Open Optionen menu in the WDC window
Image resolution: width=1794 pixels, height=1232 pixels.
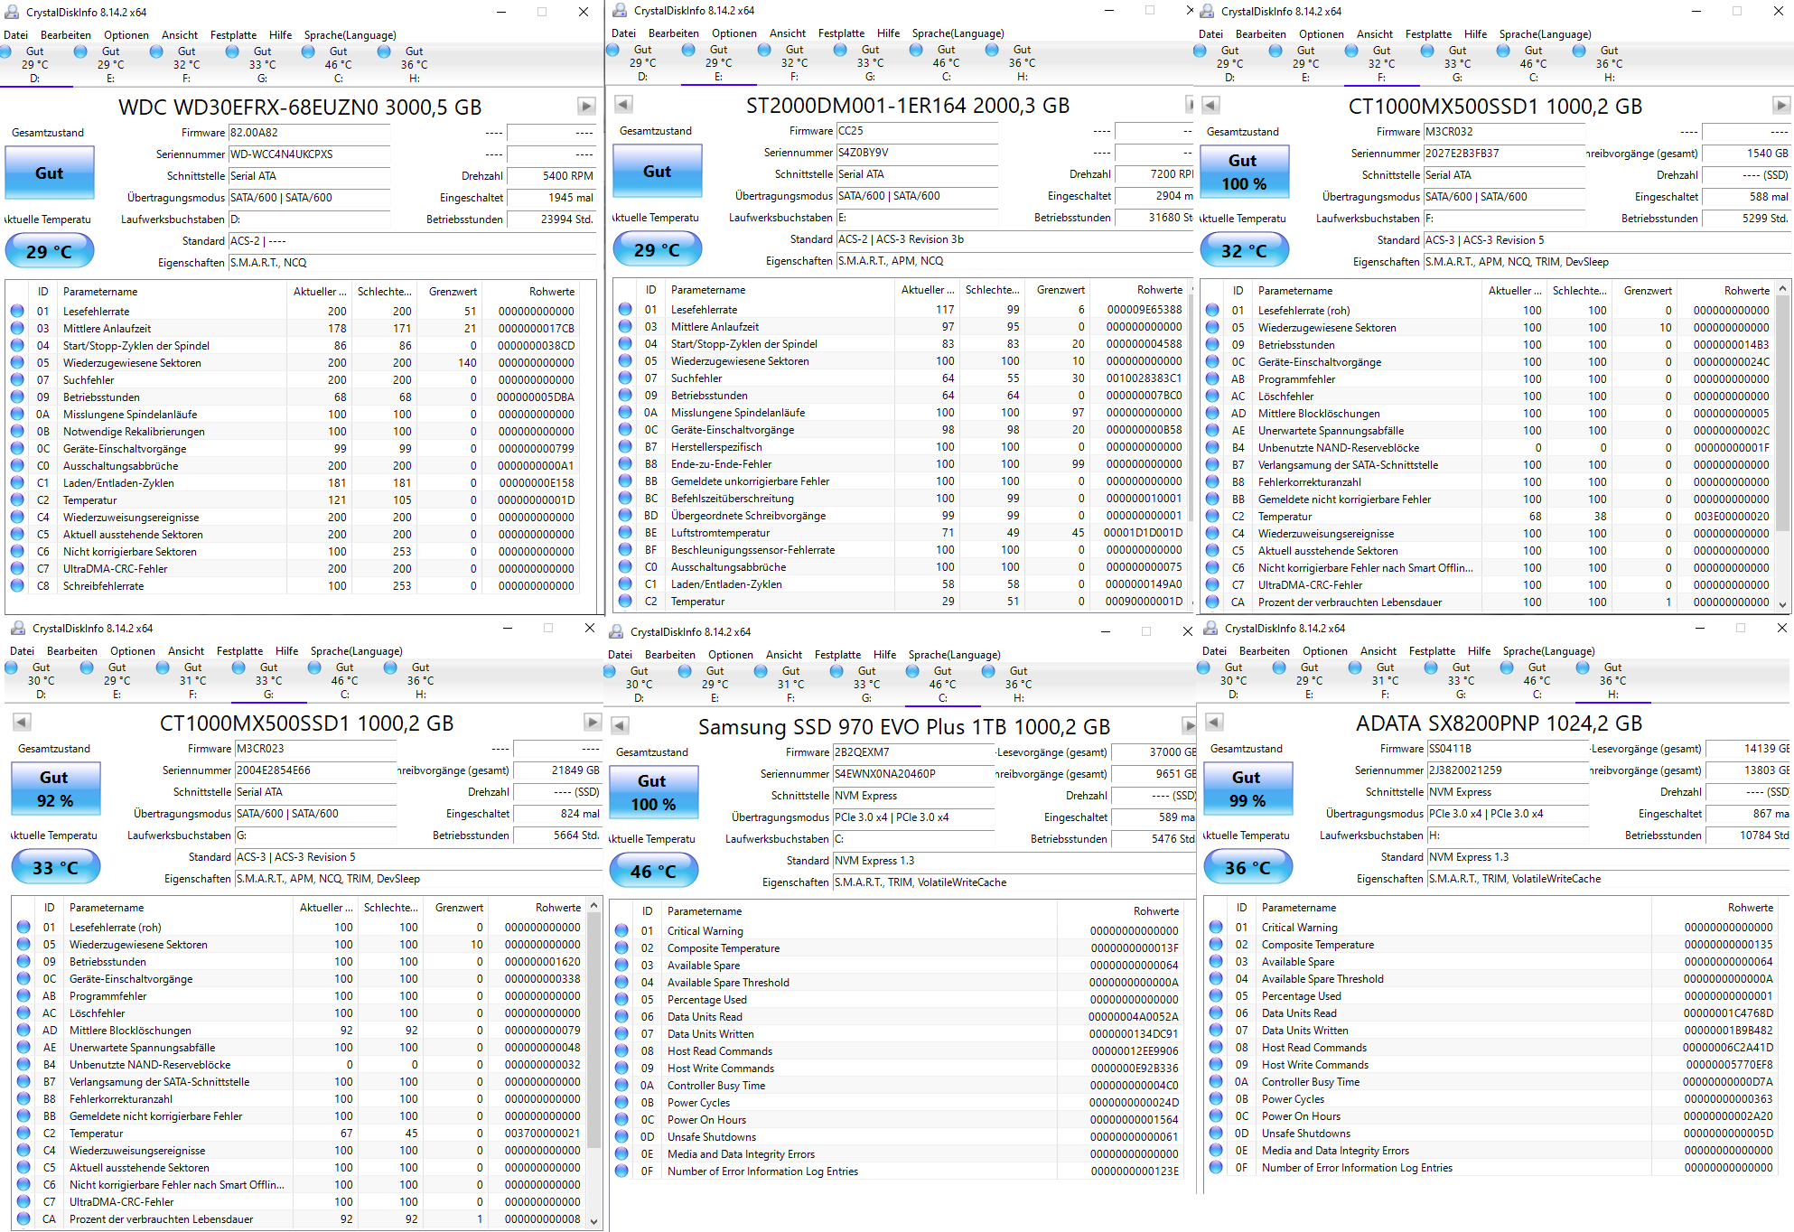(x=126, y=35)
